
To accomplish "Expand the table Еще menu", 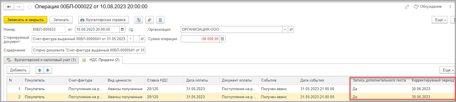I will tap(448, 70).
